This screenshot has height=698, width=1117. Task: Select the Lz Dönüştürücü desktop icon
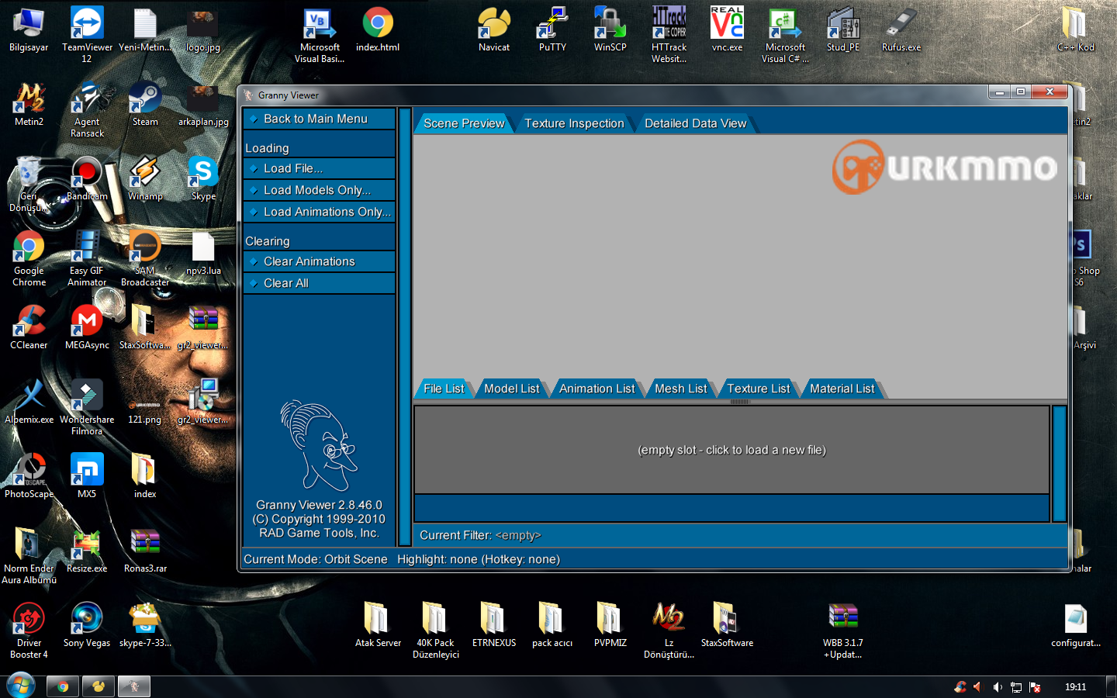pyautogui.click(x=669, y=631)
